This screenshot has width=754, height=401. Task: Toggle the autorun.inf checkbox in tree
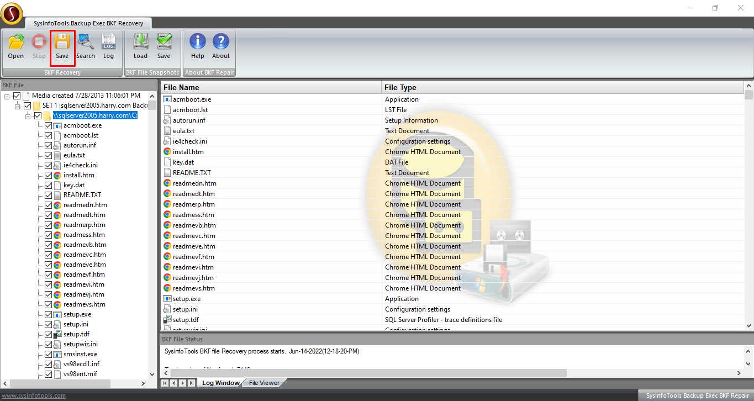pos(48,145)
